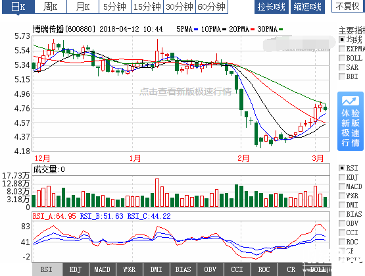Click the 缩短K线 button

click(308, 7)
